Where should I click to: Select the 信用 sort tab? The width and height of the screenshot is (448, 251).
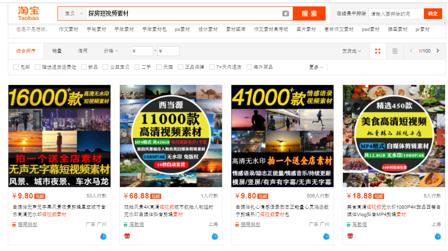[x=83, y=51]
